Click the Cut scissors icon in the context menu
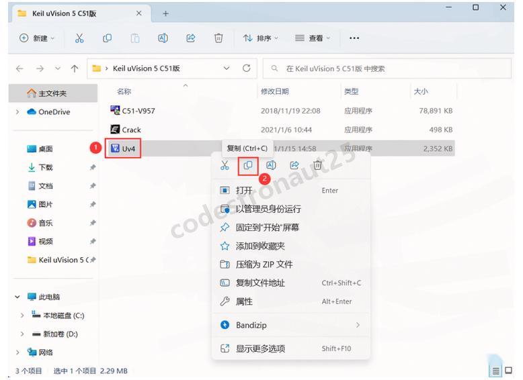Screen dimensions: 523x380 (225, 165)
